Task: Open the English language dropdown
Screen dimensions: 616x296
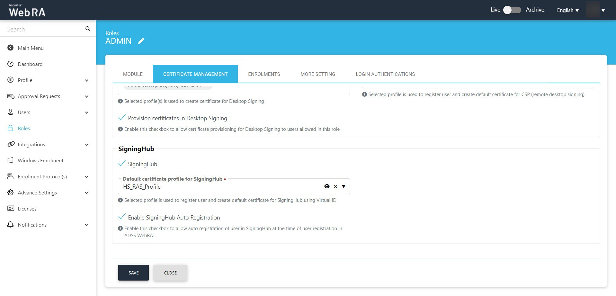Action: click(567, 10)
